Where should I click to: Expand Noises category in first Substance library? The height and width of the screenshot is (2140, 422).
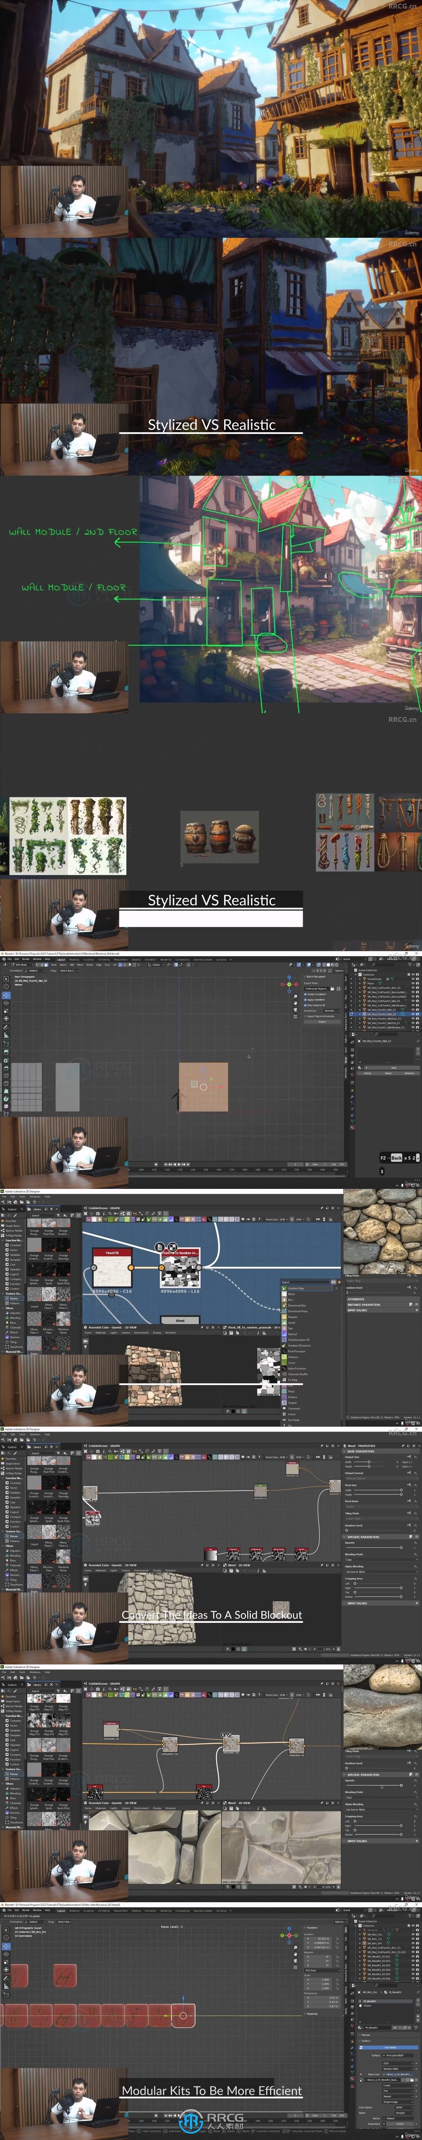pos(14,1299)
